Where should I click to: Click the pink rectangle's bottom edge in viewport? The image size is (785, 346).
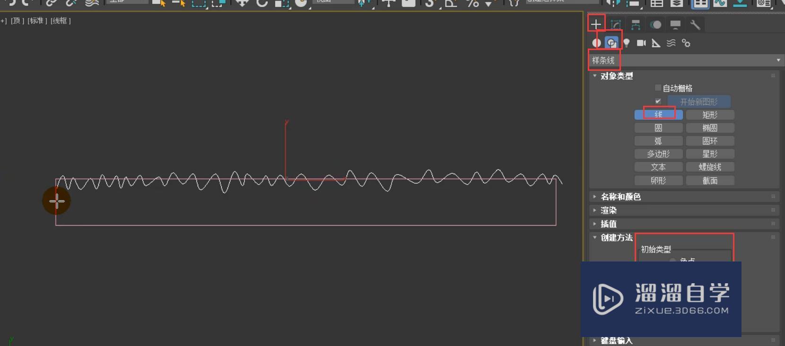point(305,225)
